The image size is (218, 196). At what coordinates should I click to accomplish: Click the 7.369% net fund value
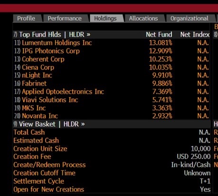[162, 92]
